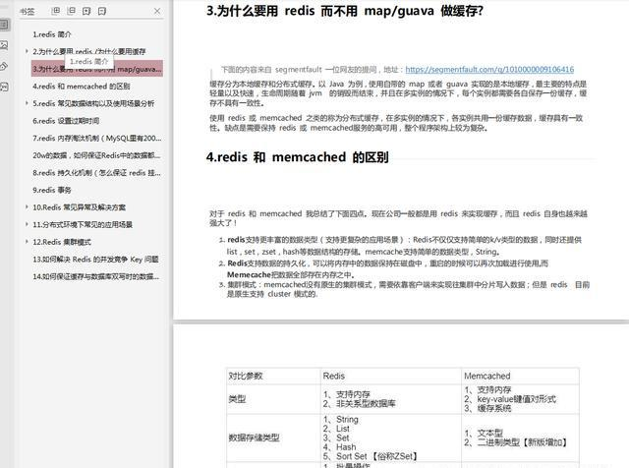Click the add bookmark icon with star
This screenshot has width=629, height=468.
coord(86,11)
